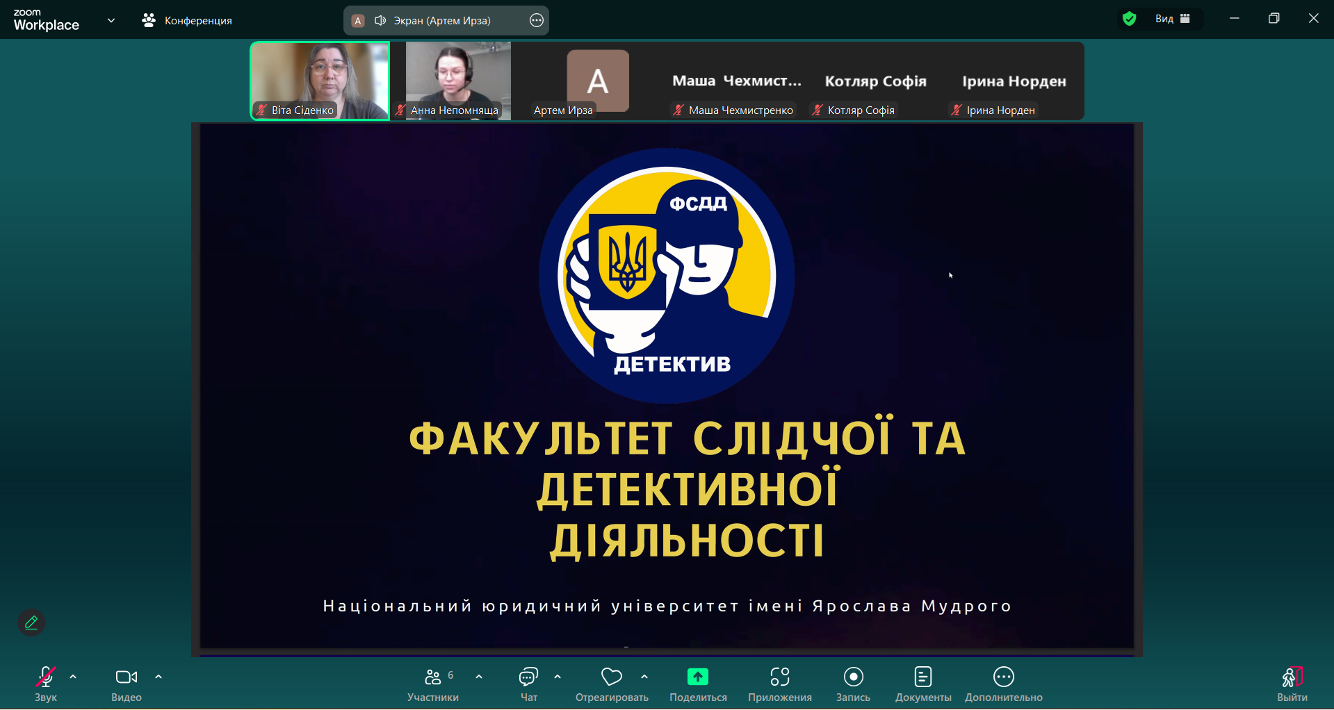Select Маша Чехмистренко participant tile
The image size is (1334, 710).
click(737, 81)
